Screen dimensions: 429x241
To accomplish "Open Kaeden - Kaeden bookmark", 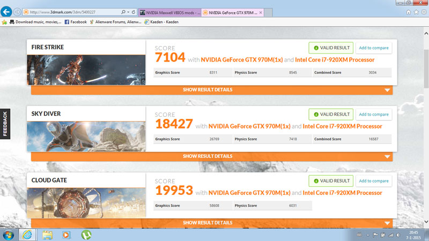I will pos(161,22).
